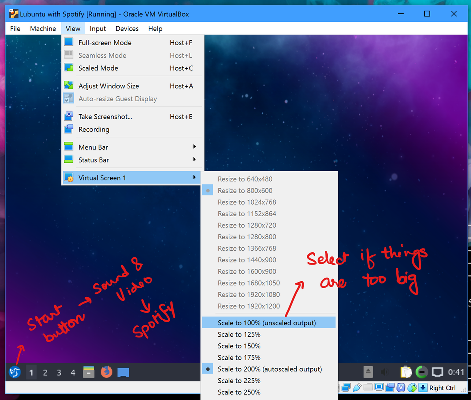Click the blue show-desktop icon in Lubuntu panel

(x=123, y=372)
